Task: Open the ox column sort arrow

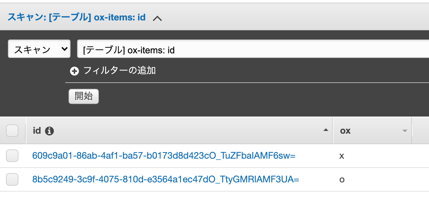Action: click(x=405, y=131)
